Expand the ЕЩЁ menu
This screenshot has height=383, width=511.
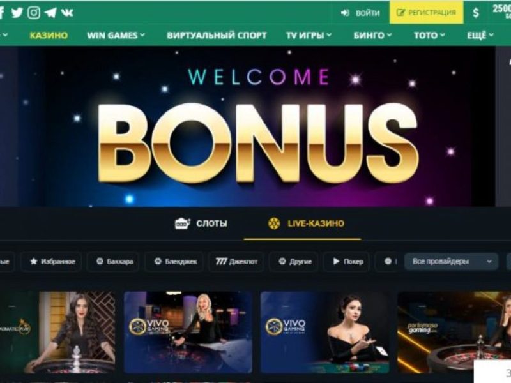[x=480, y=35]
